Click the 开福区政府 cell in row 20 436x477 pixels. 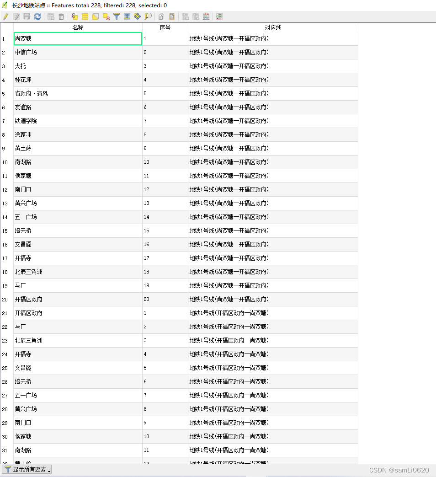tap(78, 300)
